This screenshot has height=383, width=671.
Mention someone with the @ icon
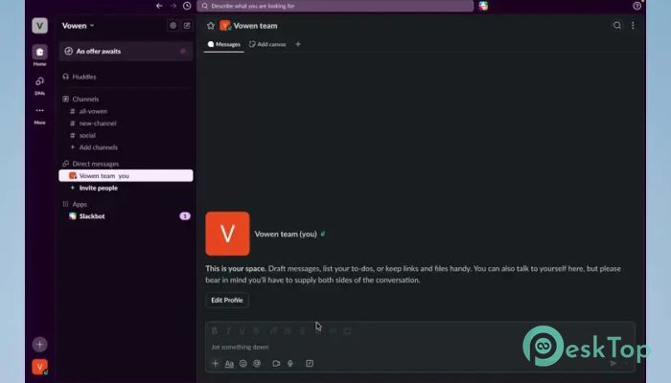coord(257,363)
